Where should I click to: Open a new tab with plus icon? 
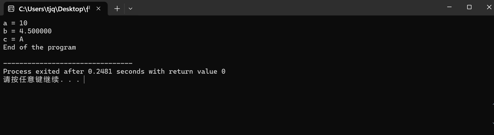coord(117,9)
